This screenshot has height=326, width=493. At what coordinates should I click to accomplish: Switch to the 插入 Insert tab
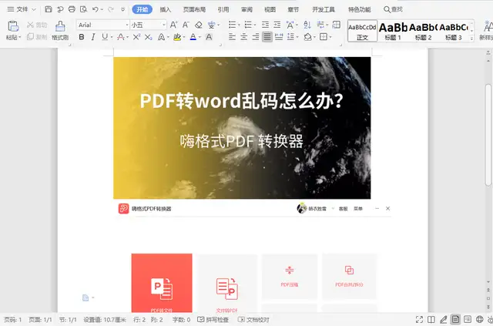pyautogui.click(x=166, y=9)
